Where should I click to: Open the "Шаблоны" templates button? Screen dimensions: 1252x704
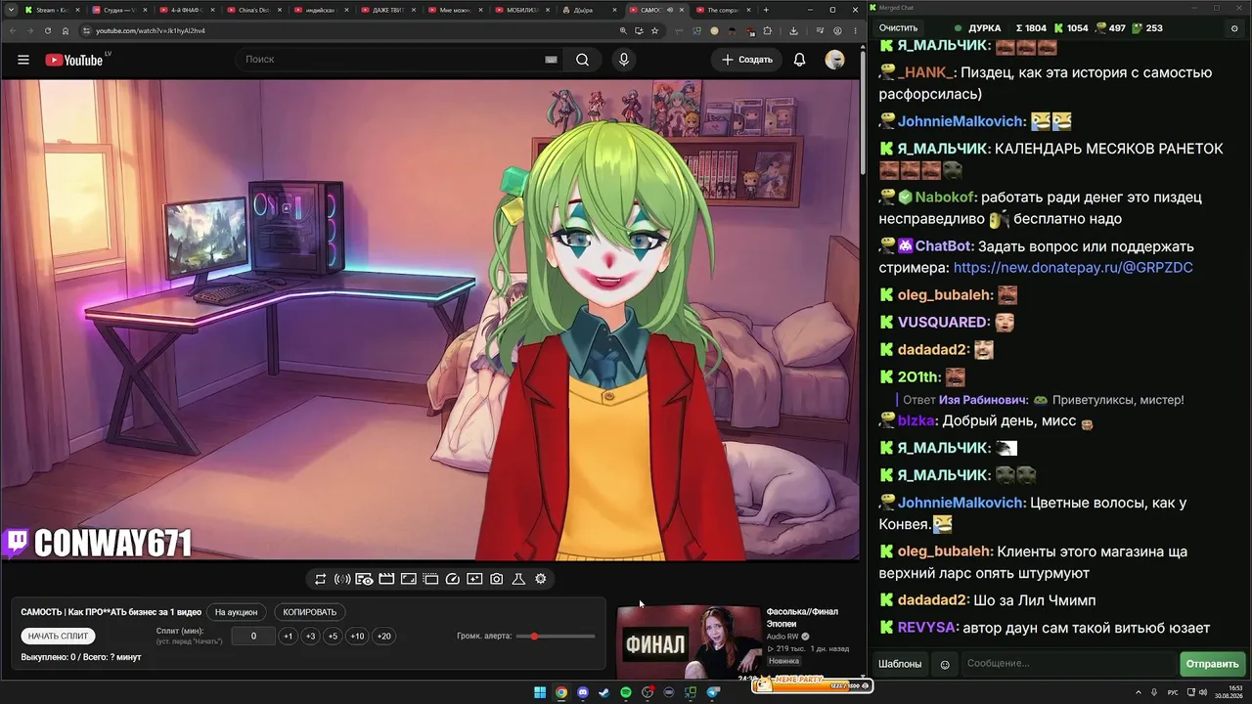900,664
